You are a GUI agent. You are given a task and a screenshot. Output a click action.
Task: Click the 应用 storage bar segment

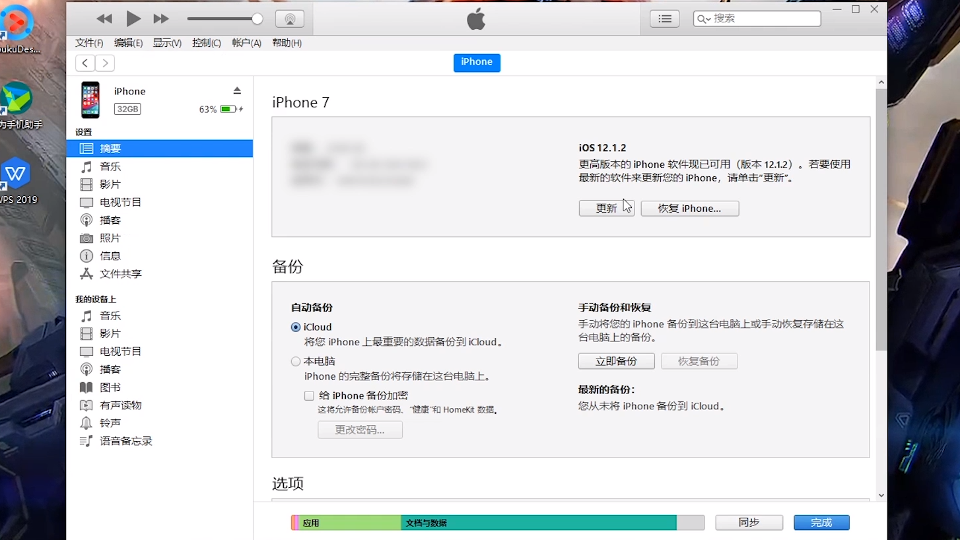[350, 523]
